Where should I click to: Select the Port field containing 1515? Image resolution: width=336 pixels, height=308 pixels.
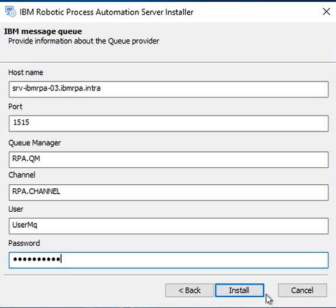[168, 123]
